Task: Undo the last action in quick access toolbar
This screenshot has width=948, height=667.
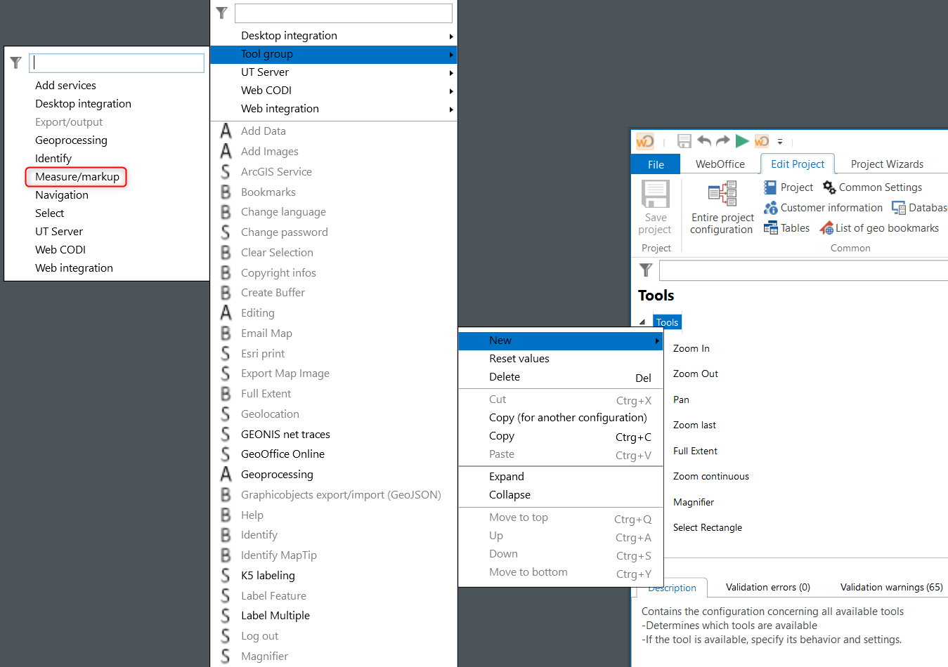Action: (704, 141)
